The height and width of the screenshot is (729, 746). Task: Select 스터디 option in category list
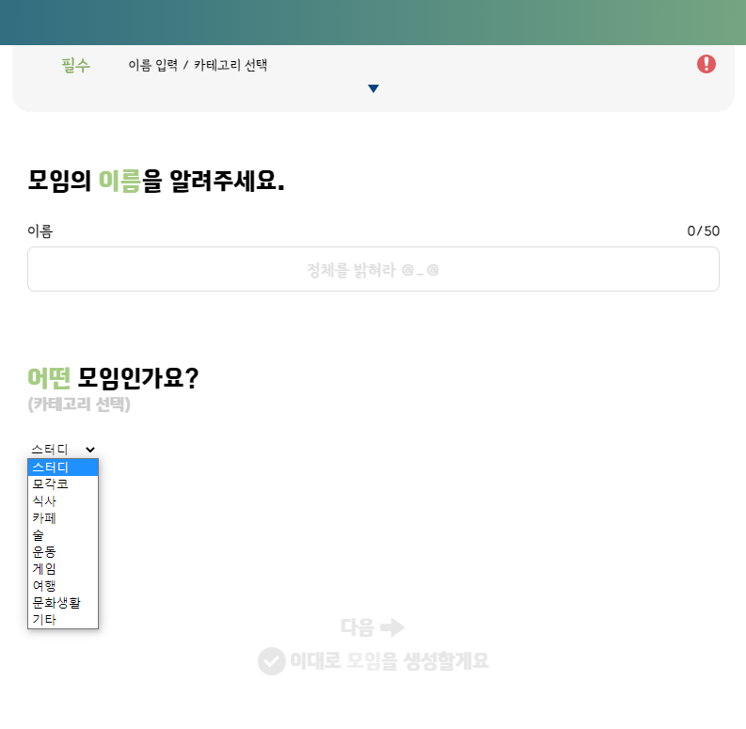point(63,468)
